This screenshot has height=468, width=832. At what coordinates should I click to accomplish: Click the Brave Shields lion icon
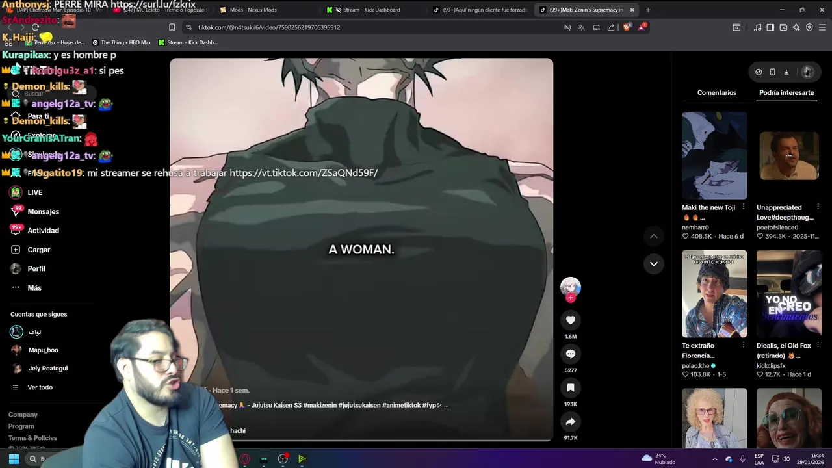tap(627, 27)
